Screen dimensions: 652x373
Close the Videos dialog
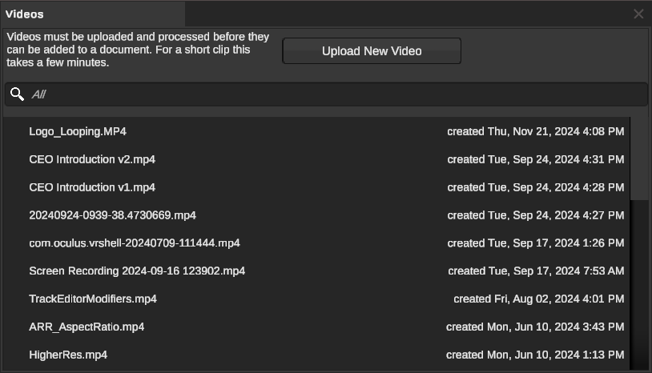tap(638, 14)
